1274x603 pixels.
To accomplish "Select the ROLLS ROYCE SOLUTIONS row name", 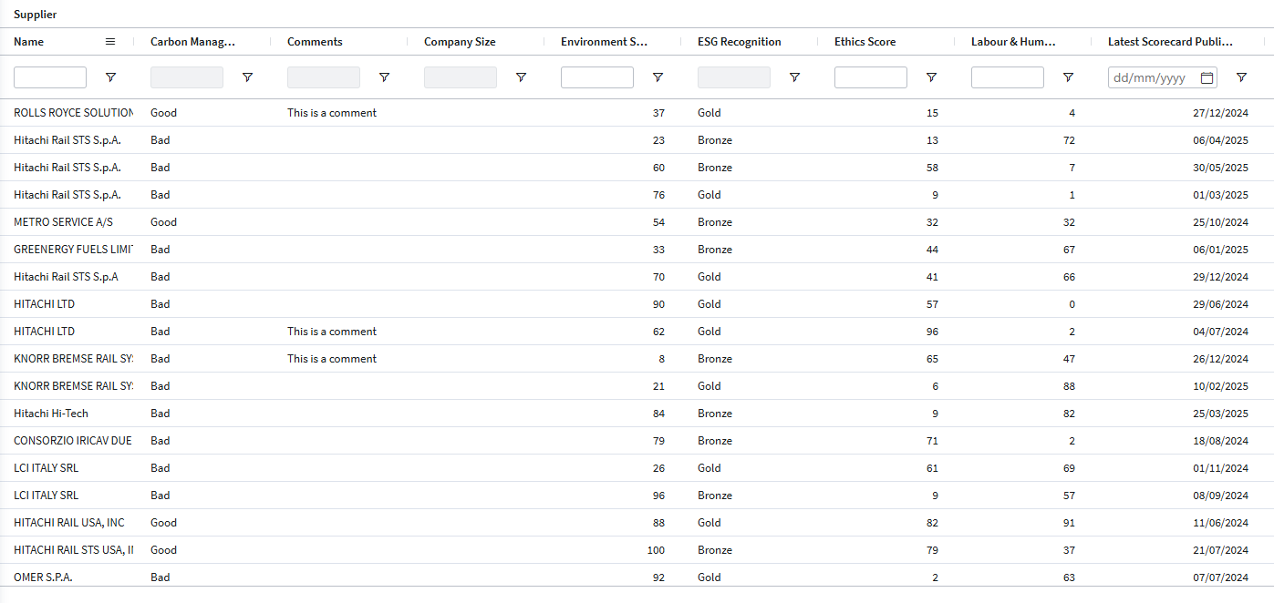I will pyautogui.click(x=73, y=113).
